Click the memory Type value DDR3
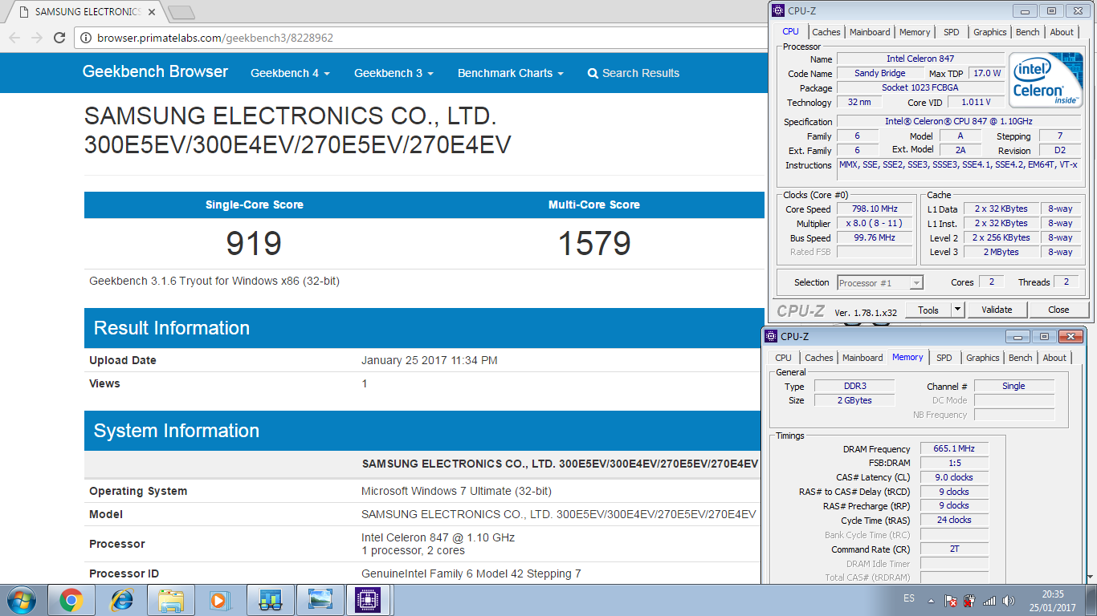The image size is (1097, 616). [x=854, y=386]
